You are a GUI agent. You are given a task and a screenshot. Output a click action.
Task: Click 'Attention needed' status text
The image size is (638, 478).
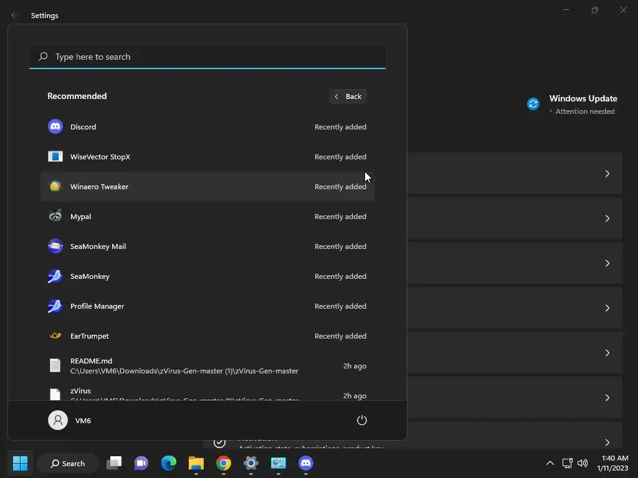[585, 111]
